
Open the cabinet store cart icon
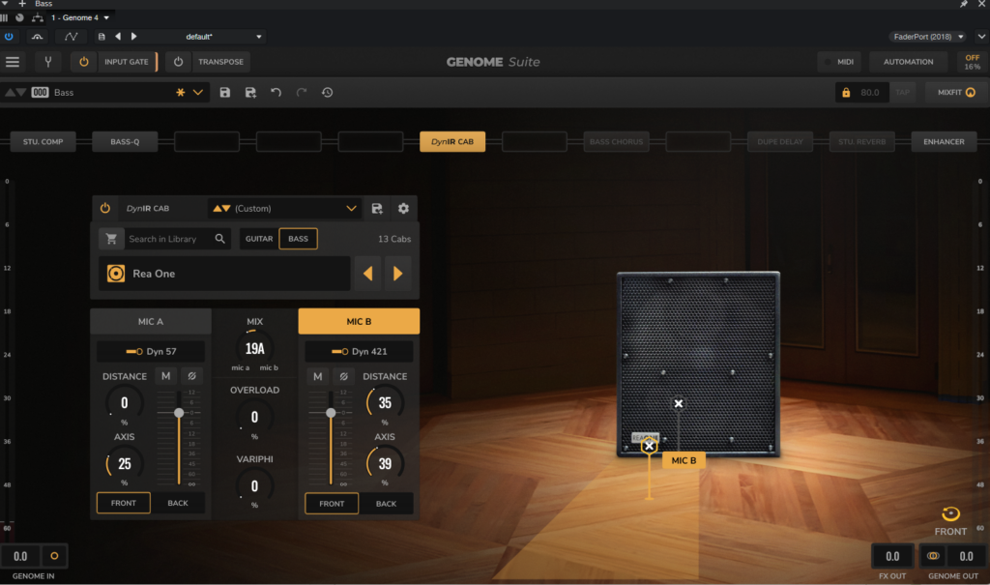pyautogui.click(x=112, y=239)
